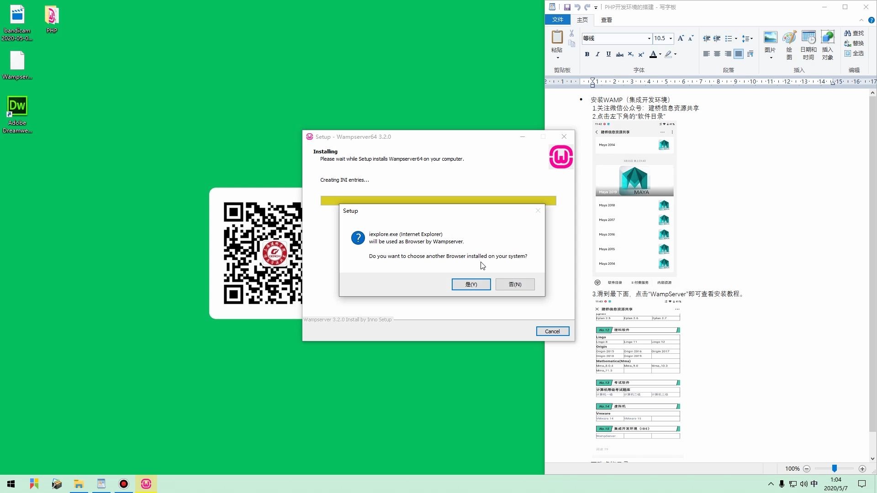Open the 等线 font family dropdown

click(649, 38)
